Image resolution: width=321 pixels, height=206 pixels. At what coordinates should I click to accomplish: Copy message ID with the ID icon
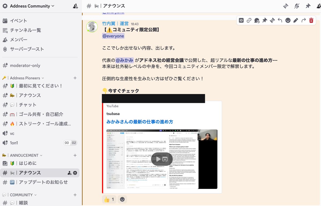tap(241, 20)
